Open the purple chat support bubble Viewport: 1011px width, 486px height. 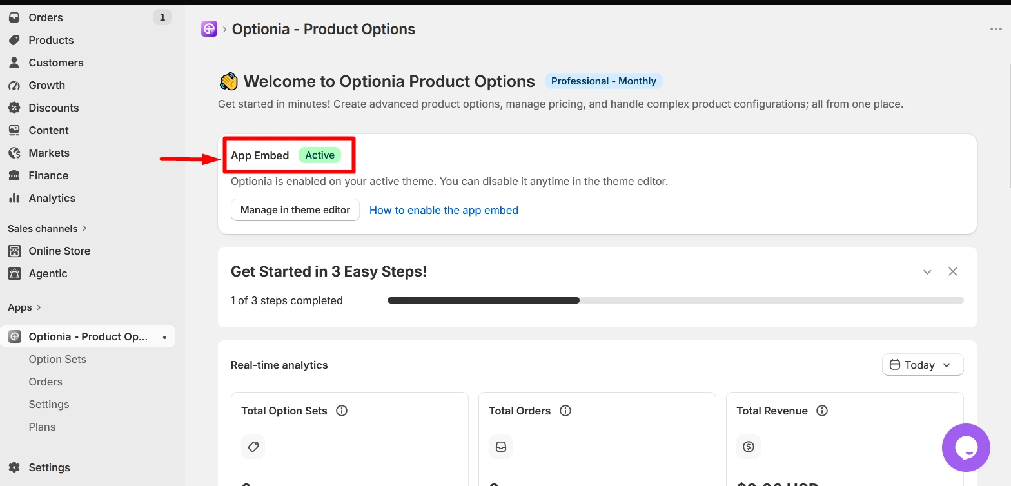pyautogui.click(x=966, y=447)
